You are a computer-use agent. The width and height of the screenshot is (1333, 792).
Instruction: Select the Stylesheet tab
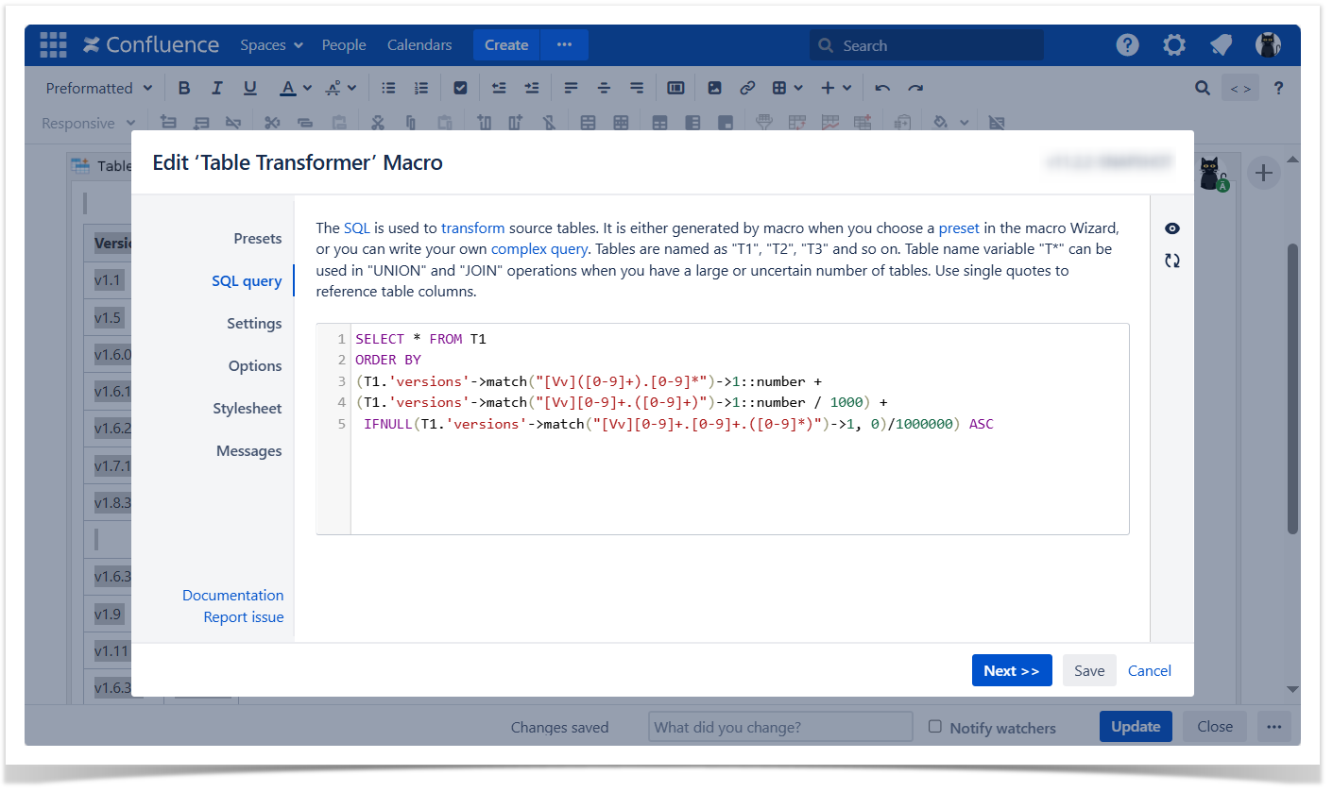[x=247, y=408]
